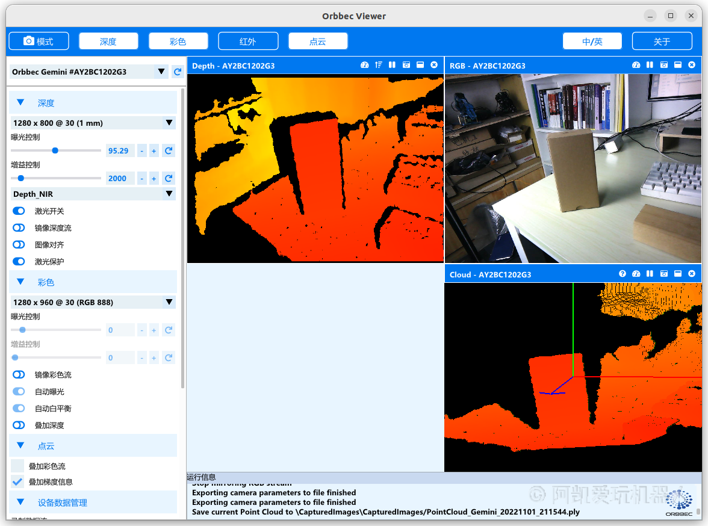Click the Depth - AY2BC1202G3 panel title
Viewport: 708px width, 526px height.
coord(234,66)
